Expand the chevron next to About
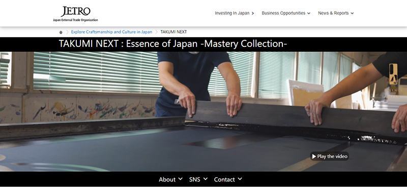This screenshot has height=187, width=407. pos(181,179)
